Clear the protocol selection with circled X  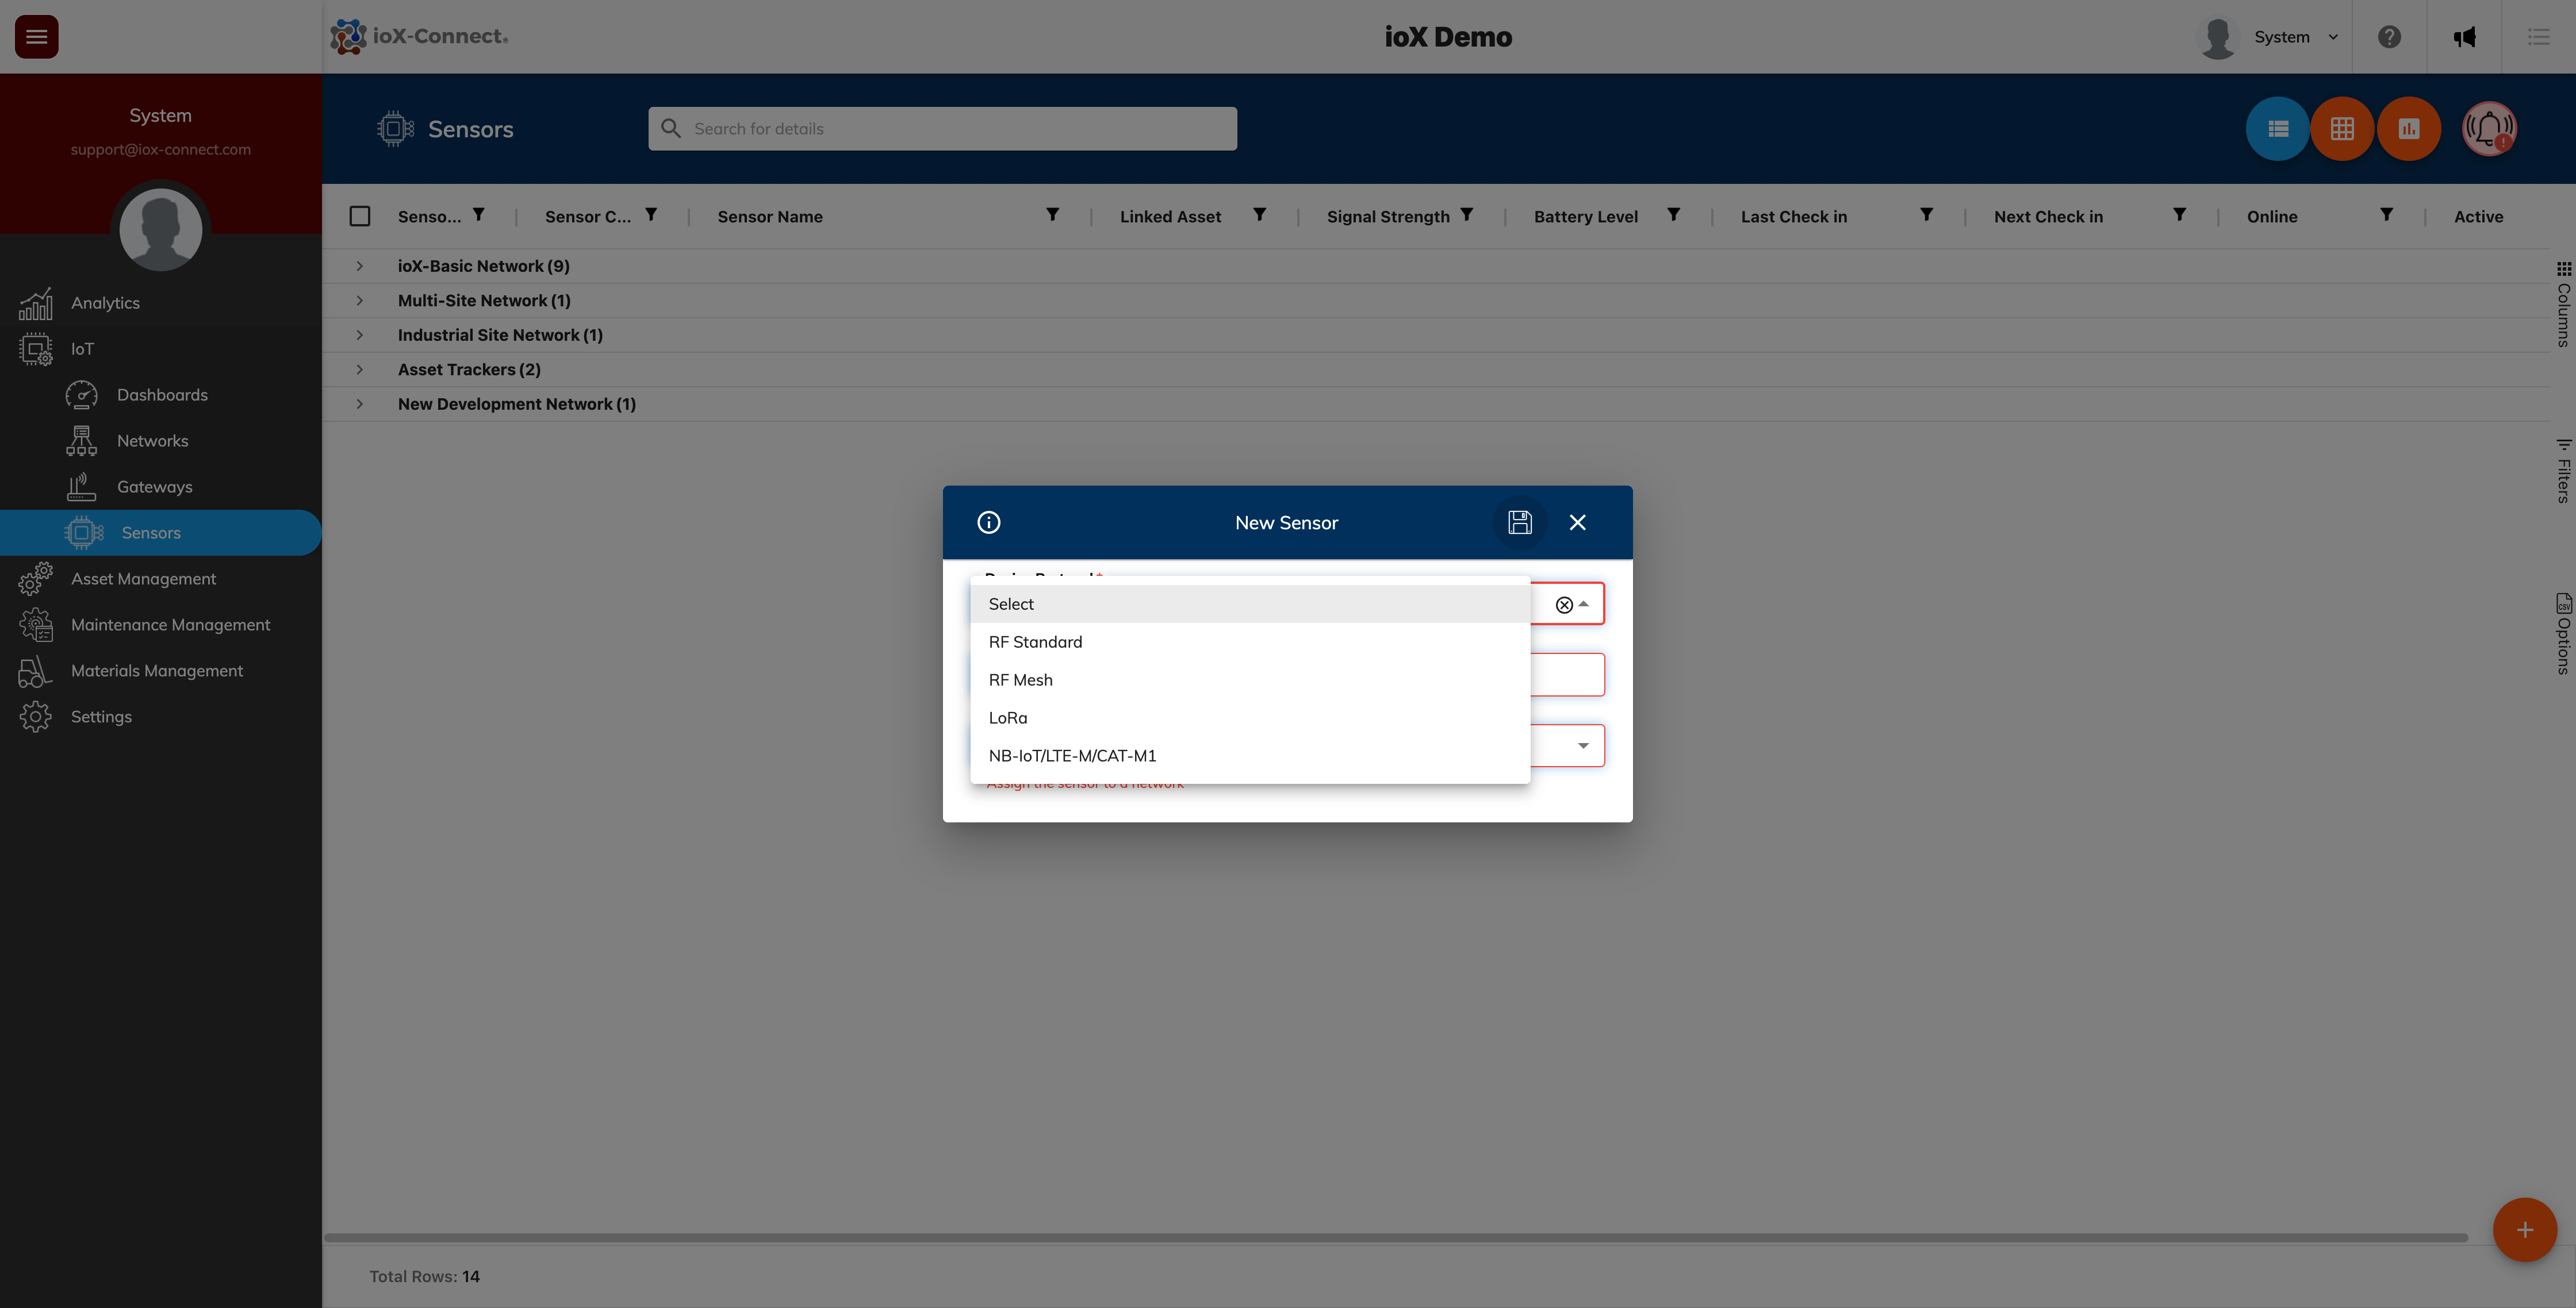click(x=1564, y=605)
